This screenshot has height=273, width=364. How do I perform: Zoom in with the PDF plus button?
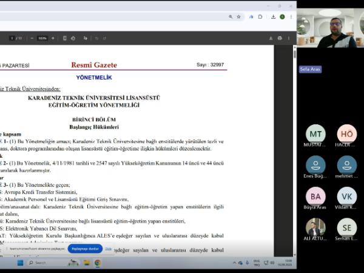coord(53,38)
